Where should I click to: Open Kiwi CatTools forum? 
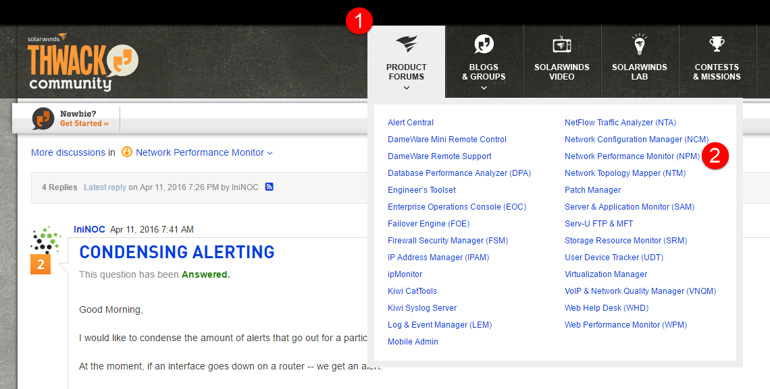(x=412, y=291)
